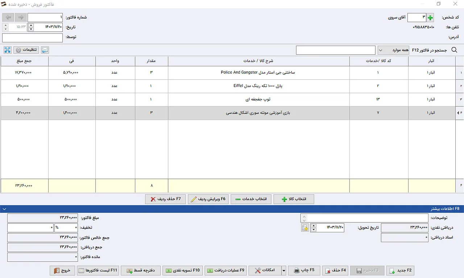464x278 pixels.
Task: Click F2 جدید new invoice button
Action: tap(400, 270)
